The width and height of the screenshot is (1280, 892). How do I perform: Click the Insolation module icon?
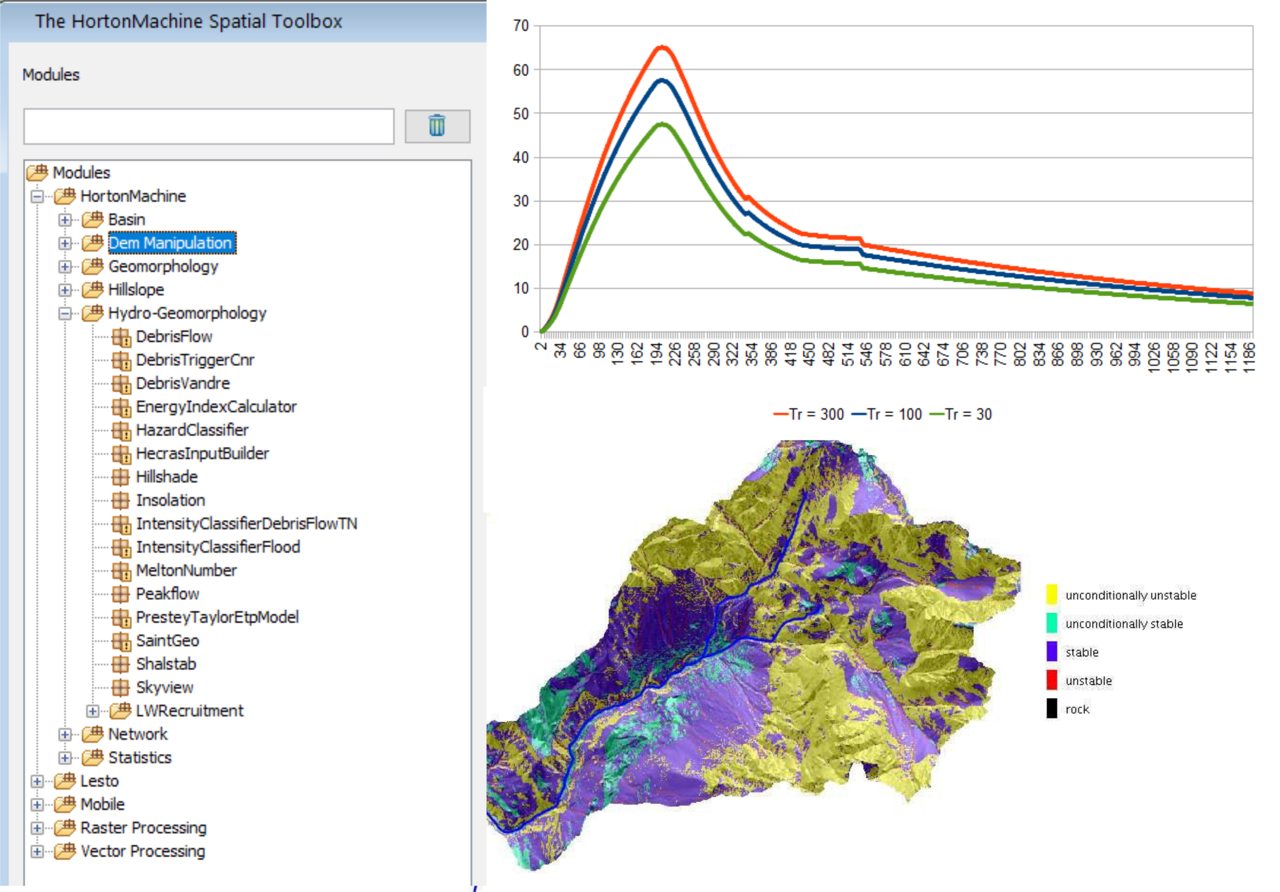point(120,501)
